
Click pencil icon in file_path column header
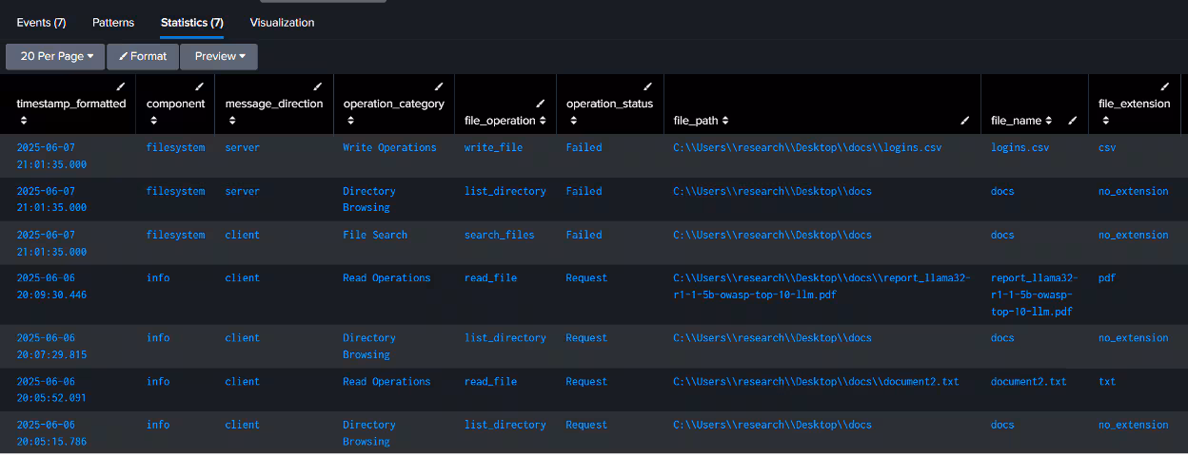(964, 121)
